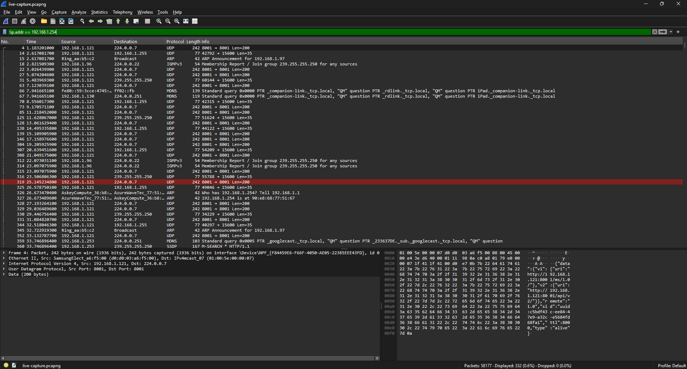The image size is (687, 369).
Task: Open the Edit menu
Action: click(x=19, y=12)
